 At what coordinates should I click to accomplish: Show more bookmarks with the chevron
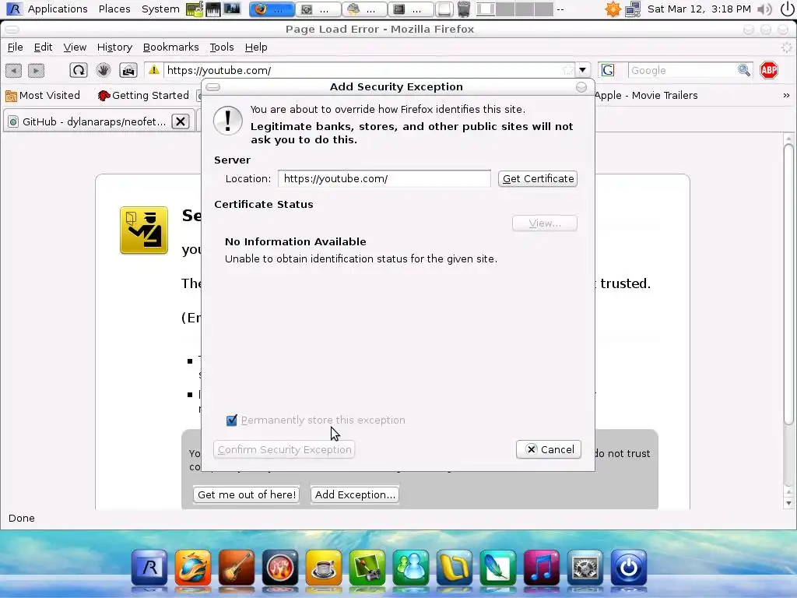786,95
